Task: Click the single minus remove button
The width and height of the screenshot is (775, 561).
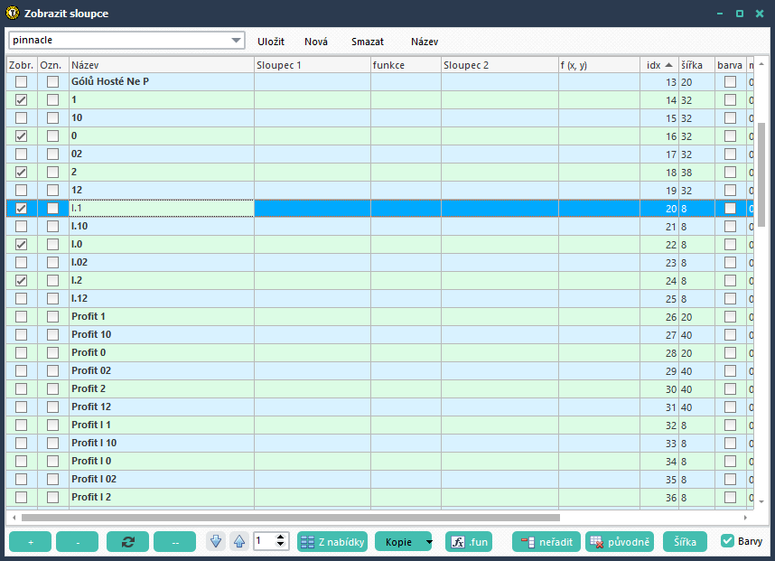Action: point(78,542)
